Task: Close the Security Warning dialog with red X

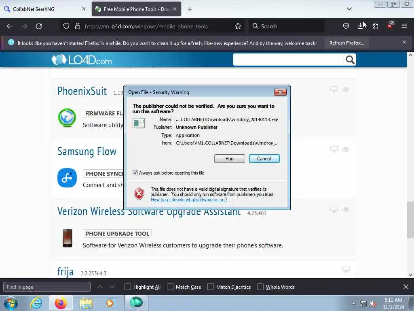Action: point(280,92)
